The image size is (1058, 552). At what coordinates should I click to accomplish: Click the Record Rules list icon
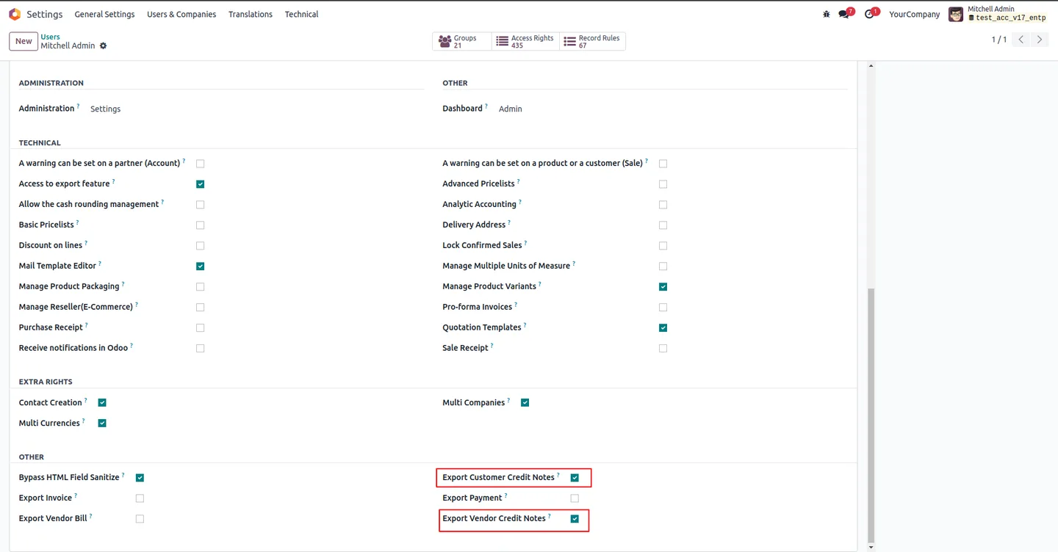tap(569, 42)
